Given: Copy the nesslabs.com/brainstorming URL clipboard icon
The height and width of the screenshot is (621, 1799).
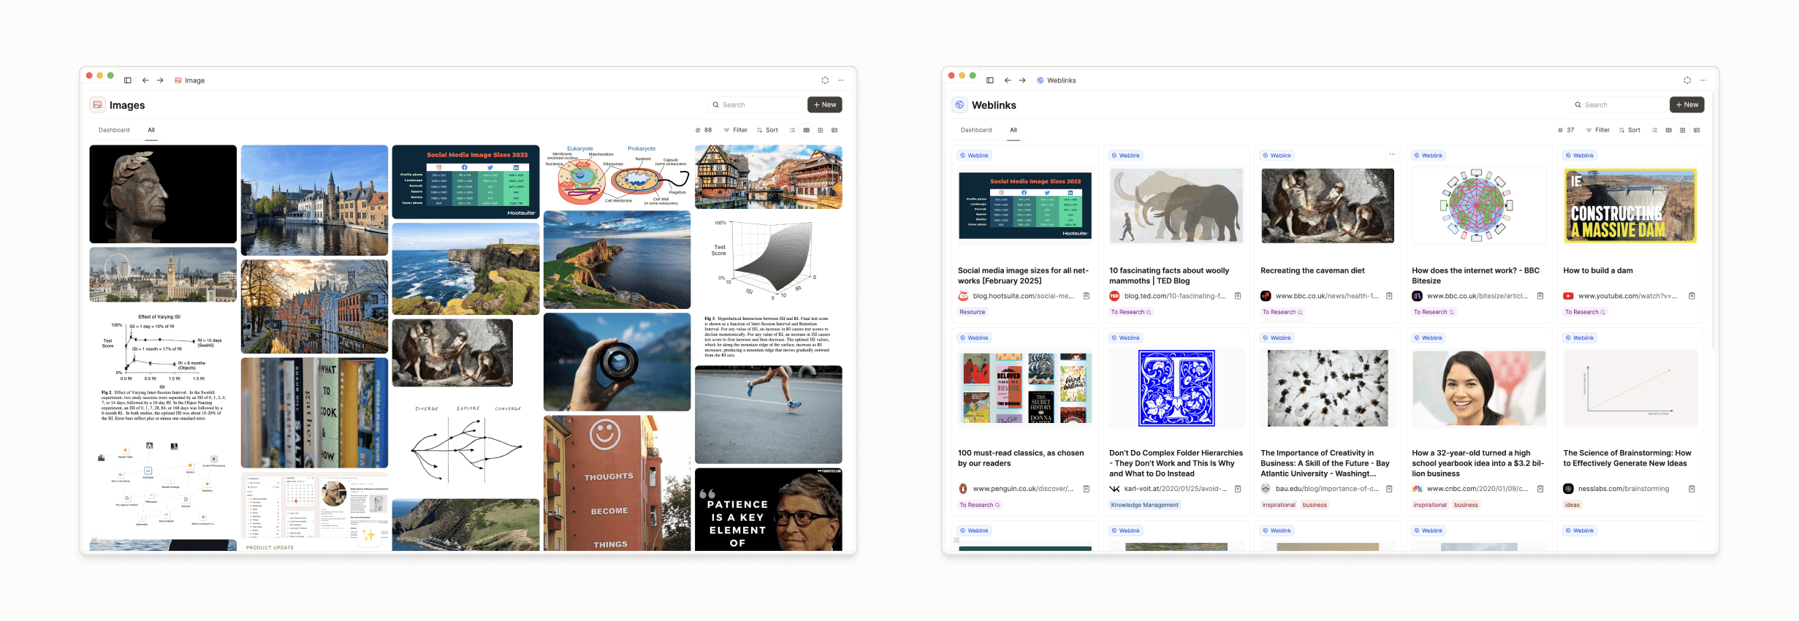Looking at the screenshot, I should [1692, 489].
